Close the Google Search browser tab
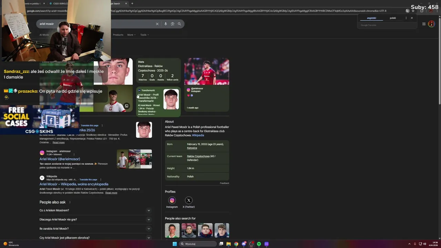 tap(126, 3)
